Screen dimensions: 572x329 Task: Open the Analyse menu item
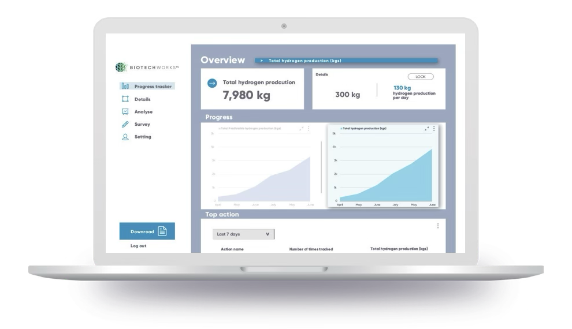pos(143,112)
